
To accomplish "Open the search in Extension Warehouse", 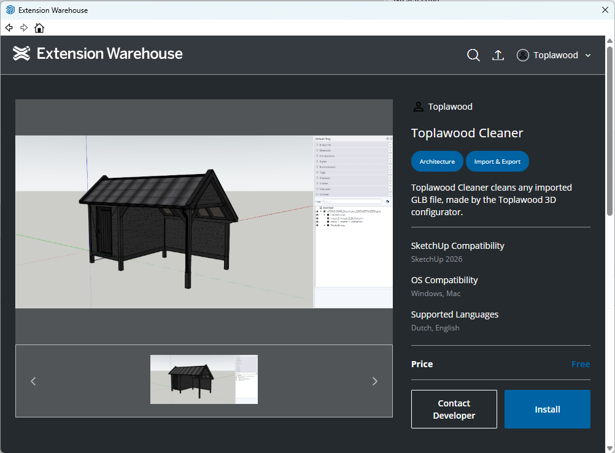I will click(x=473, y=55).
